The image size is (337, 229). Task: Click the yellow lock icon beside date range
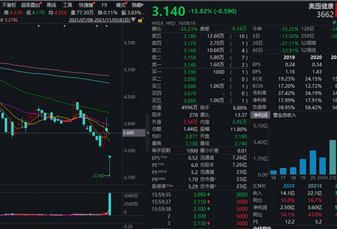tap(141, 20)
